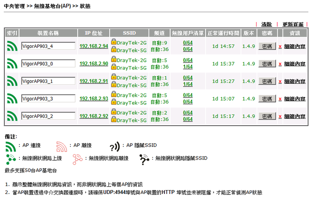311x197 pixels.
Task: Click the green Wi-Fi status icon for VigorAP903_3
Action: tap(12, 98)
